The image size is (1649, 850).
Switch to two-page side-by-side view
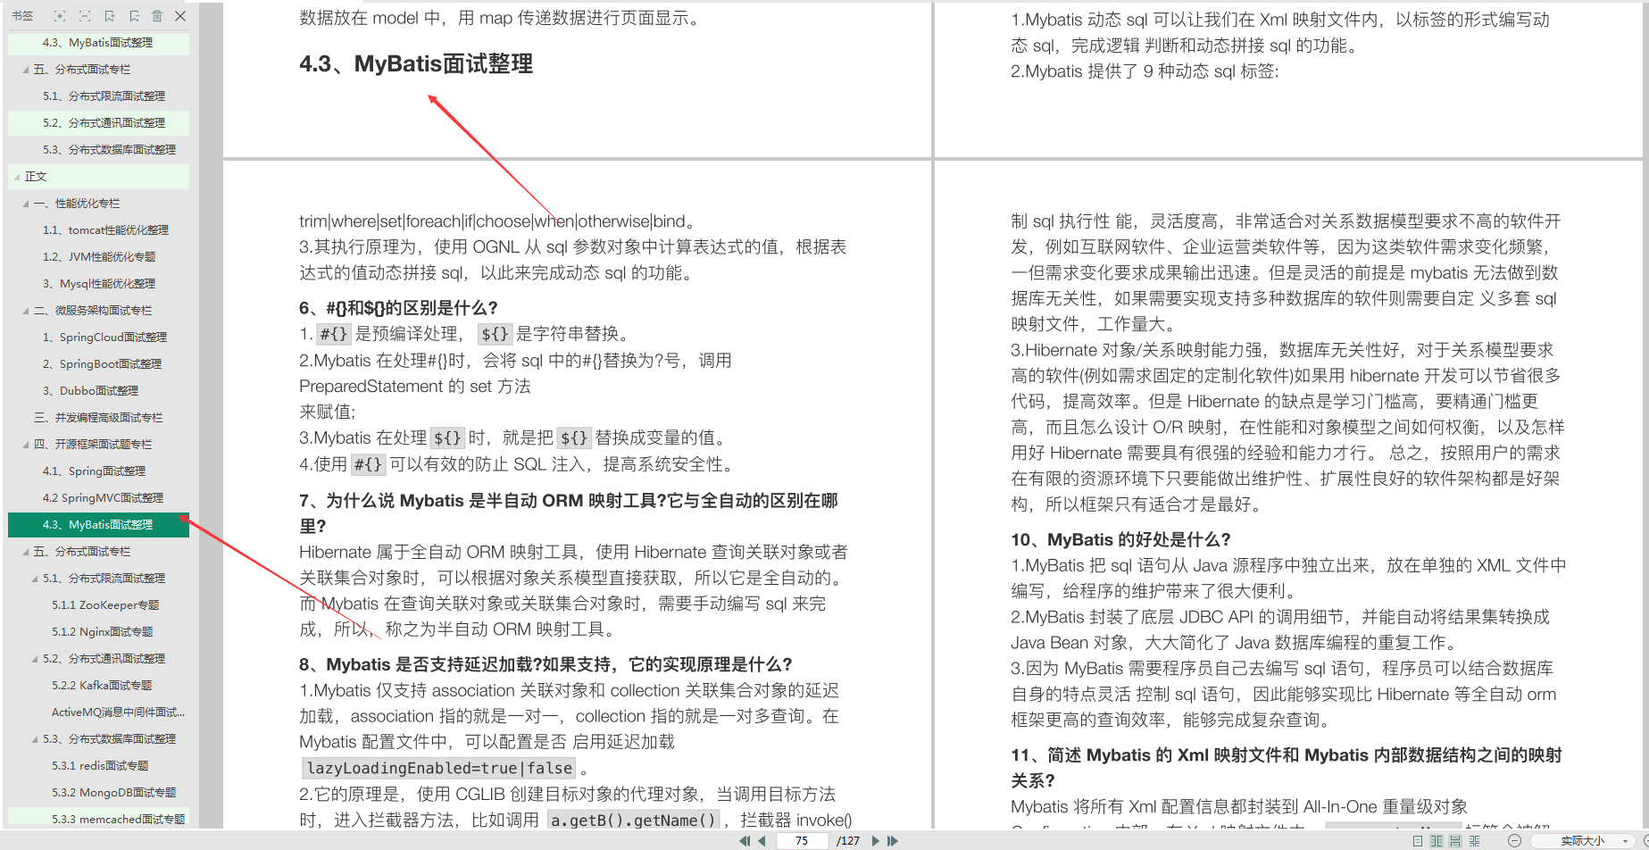[1437, 840]
